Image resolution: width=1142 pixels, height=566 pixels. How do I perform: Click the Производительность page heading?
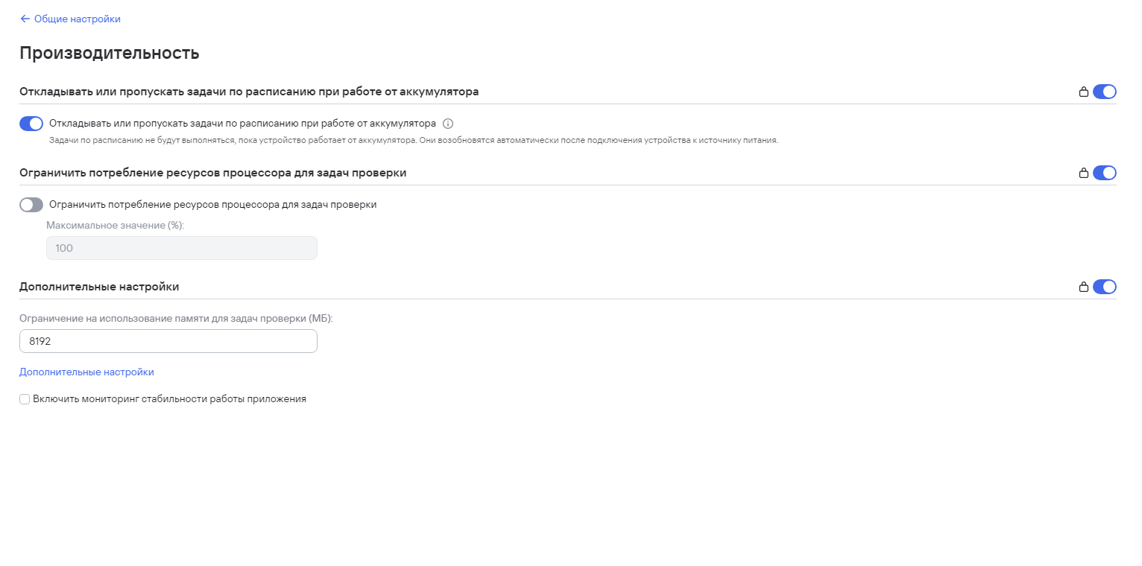[x=110, y=53]
